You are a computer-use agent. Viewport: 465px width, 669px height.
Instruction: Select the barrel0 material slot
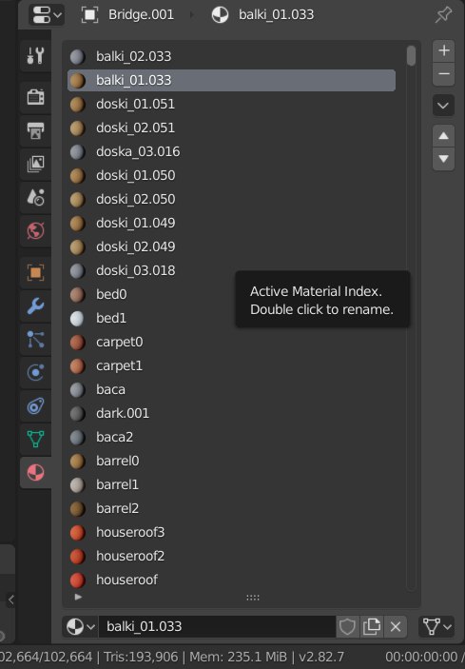pos(231,461)
